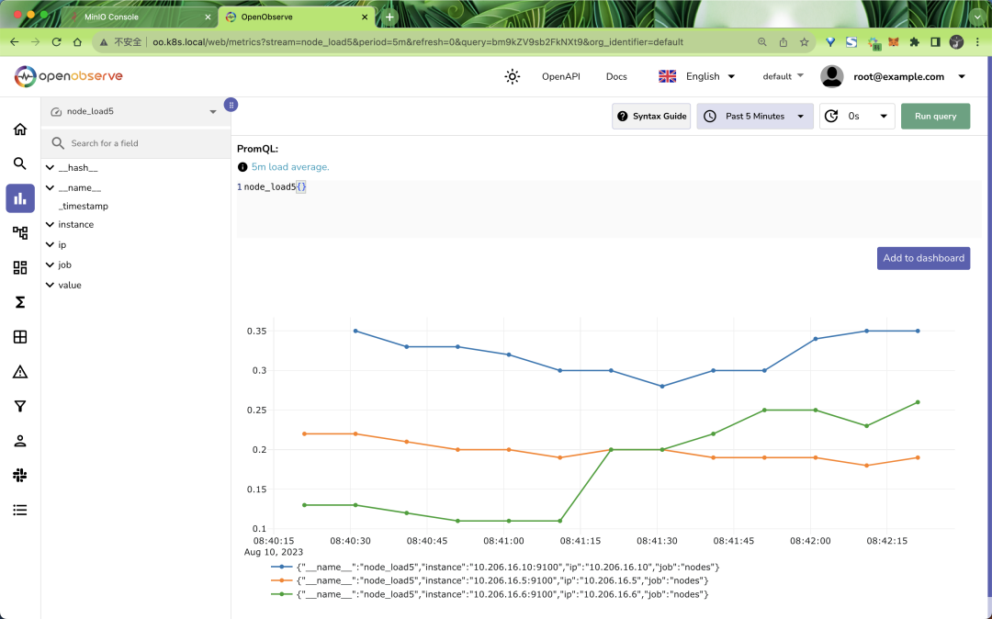The image size is (992, 619).
Task: Open the Slack icon in sidebar
Action: [20, 475]
